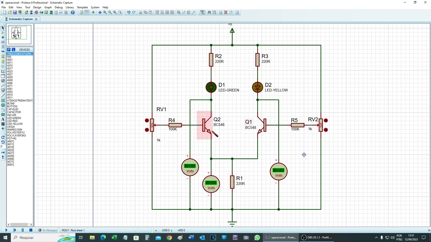The image size is (431, 242).
Task: Open the Debug menu
Action: pyautogui.click(x=59, y=7)
